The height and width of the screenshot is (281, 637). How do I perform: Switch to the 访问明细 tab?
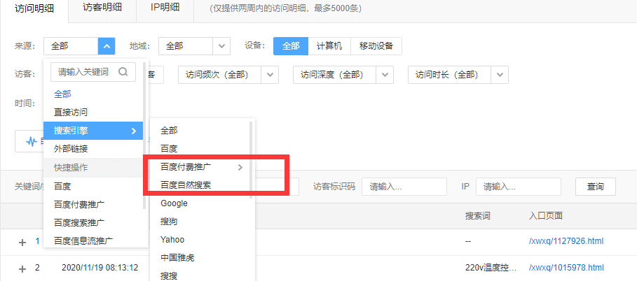(34, 9)
